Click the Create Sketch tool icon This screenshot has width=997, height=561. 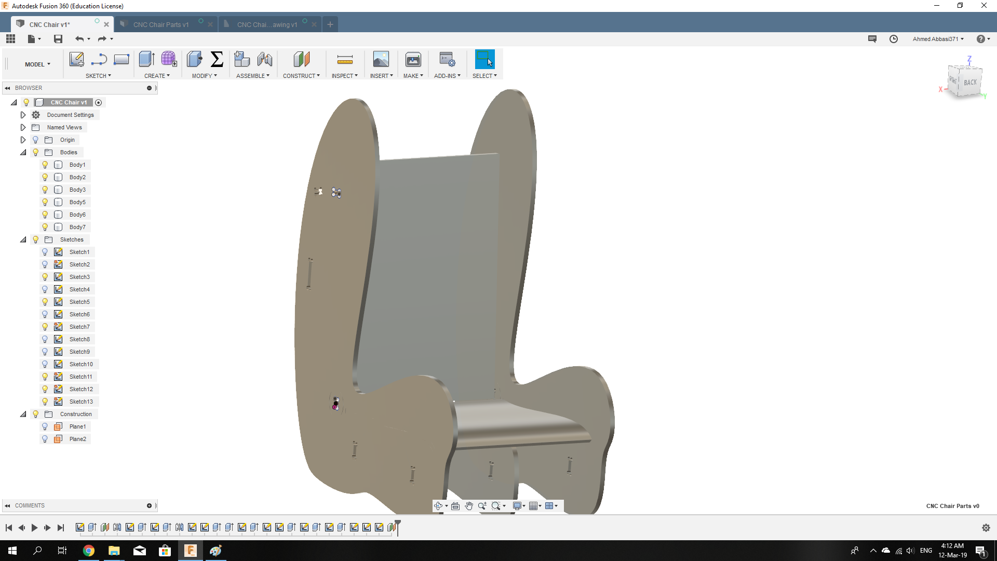pos(76,59)
